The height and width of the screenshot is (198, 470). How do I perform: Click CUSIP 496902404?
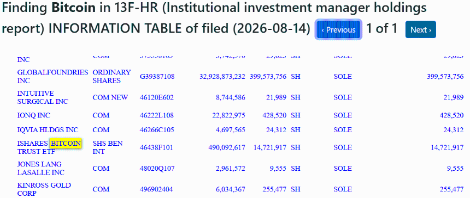click(x=156, y=189)
